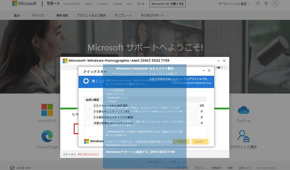The height and width of the screenshot is (170, 290).
Task: Expand the デバイス dropdown menu
Action: point(39,15)
